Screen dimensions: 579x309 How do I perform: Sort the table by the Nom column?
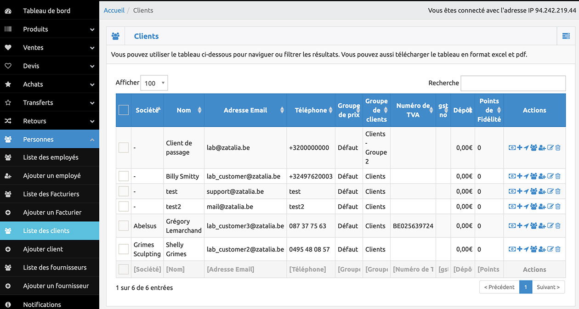(184, 110)
